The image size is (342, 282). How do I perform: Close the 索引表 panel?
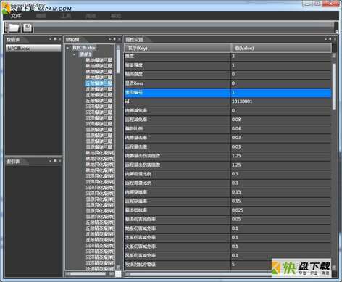(59, 161)
